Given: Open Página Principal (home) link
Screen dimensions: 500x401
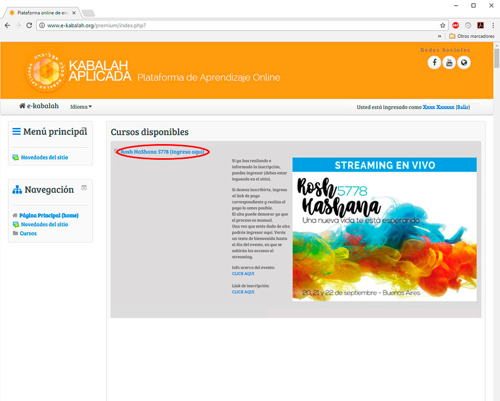Looking at the screenshot, I should coord(49,215).
